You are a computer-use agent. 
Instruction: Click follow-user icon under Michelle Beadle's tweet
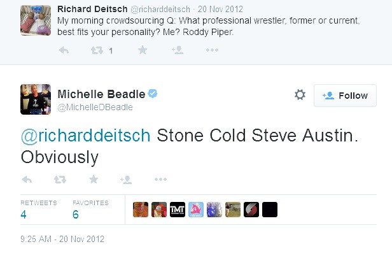click(126, 180)
